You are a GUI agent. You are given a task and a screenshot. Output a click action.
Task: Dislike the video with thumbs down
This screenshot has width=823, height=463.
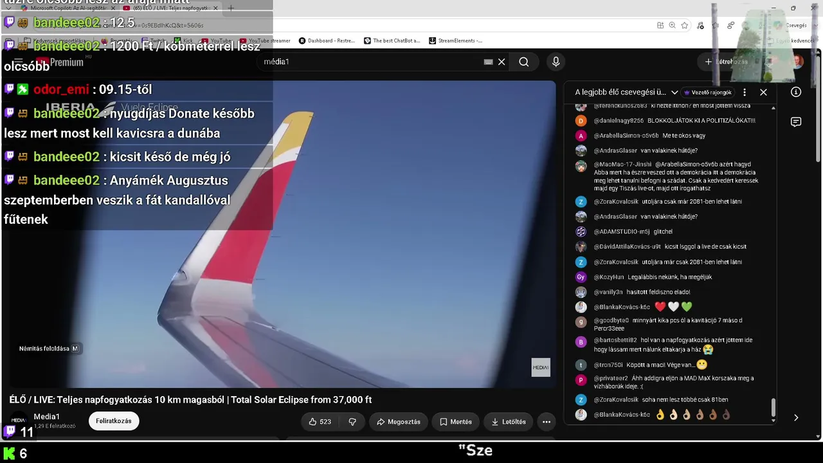pyautogui.click(x=352, y=422)
